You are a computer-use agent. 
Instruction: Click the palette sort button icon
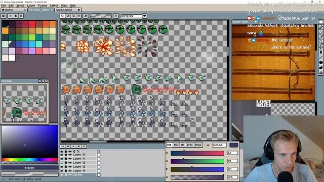tap(10, 16)
